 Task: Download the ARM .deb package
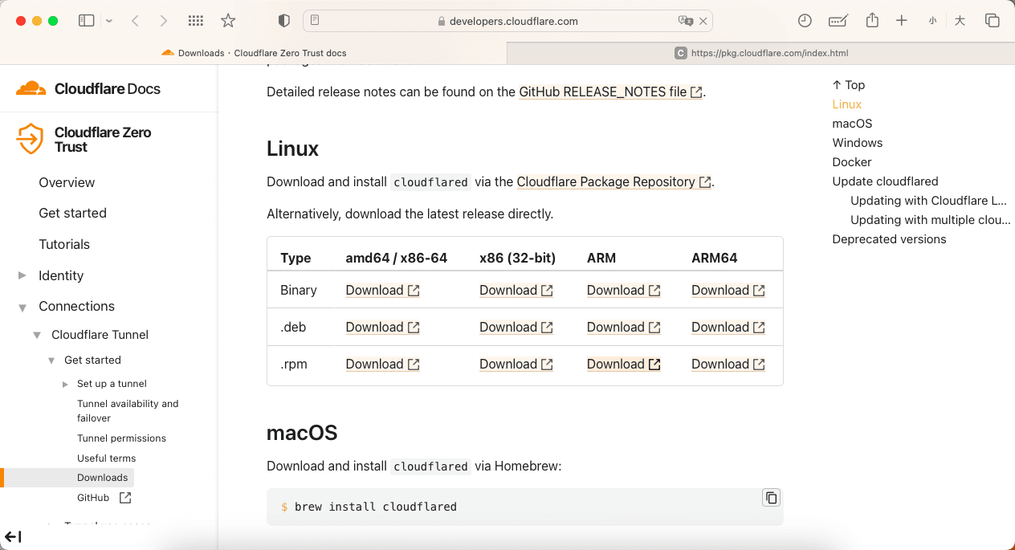click(624, 327)
